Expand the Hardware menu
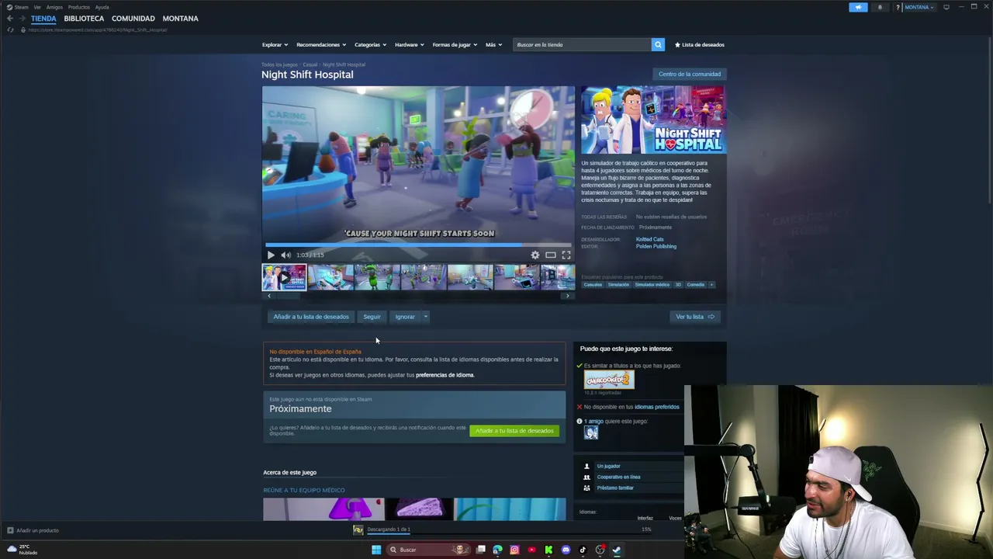The image size is (993, 559). click(x=409, y=44)
